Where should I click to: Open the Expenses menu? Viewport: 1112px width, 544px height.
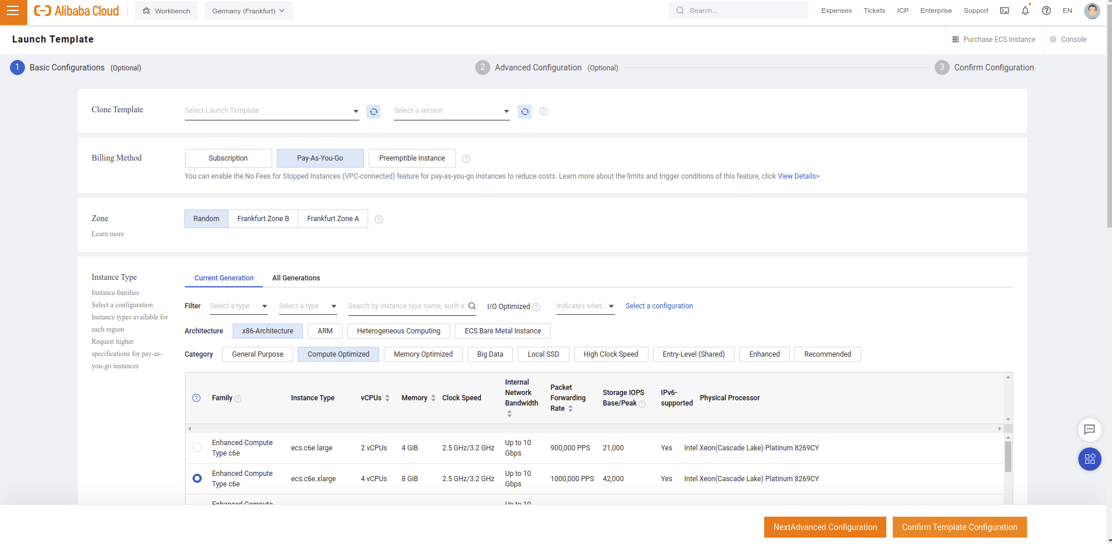[836, 10]
